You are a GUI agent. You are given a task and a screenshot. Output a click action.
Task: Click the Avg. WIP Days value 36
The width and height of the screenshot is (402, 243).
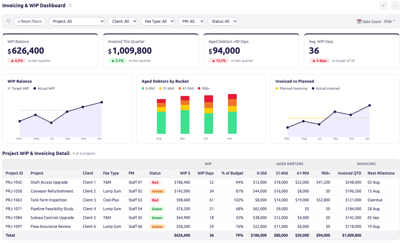click(x=314, y=51)
